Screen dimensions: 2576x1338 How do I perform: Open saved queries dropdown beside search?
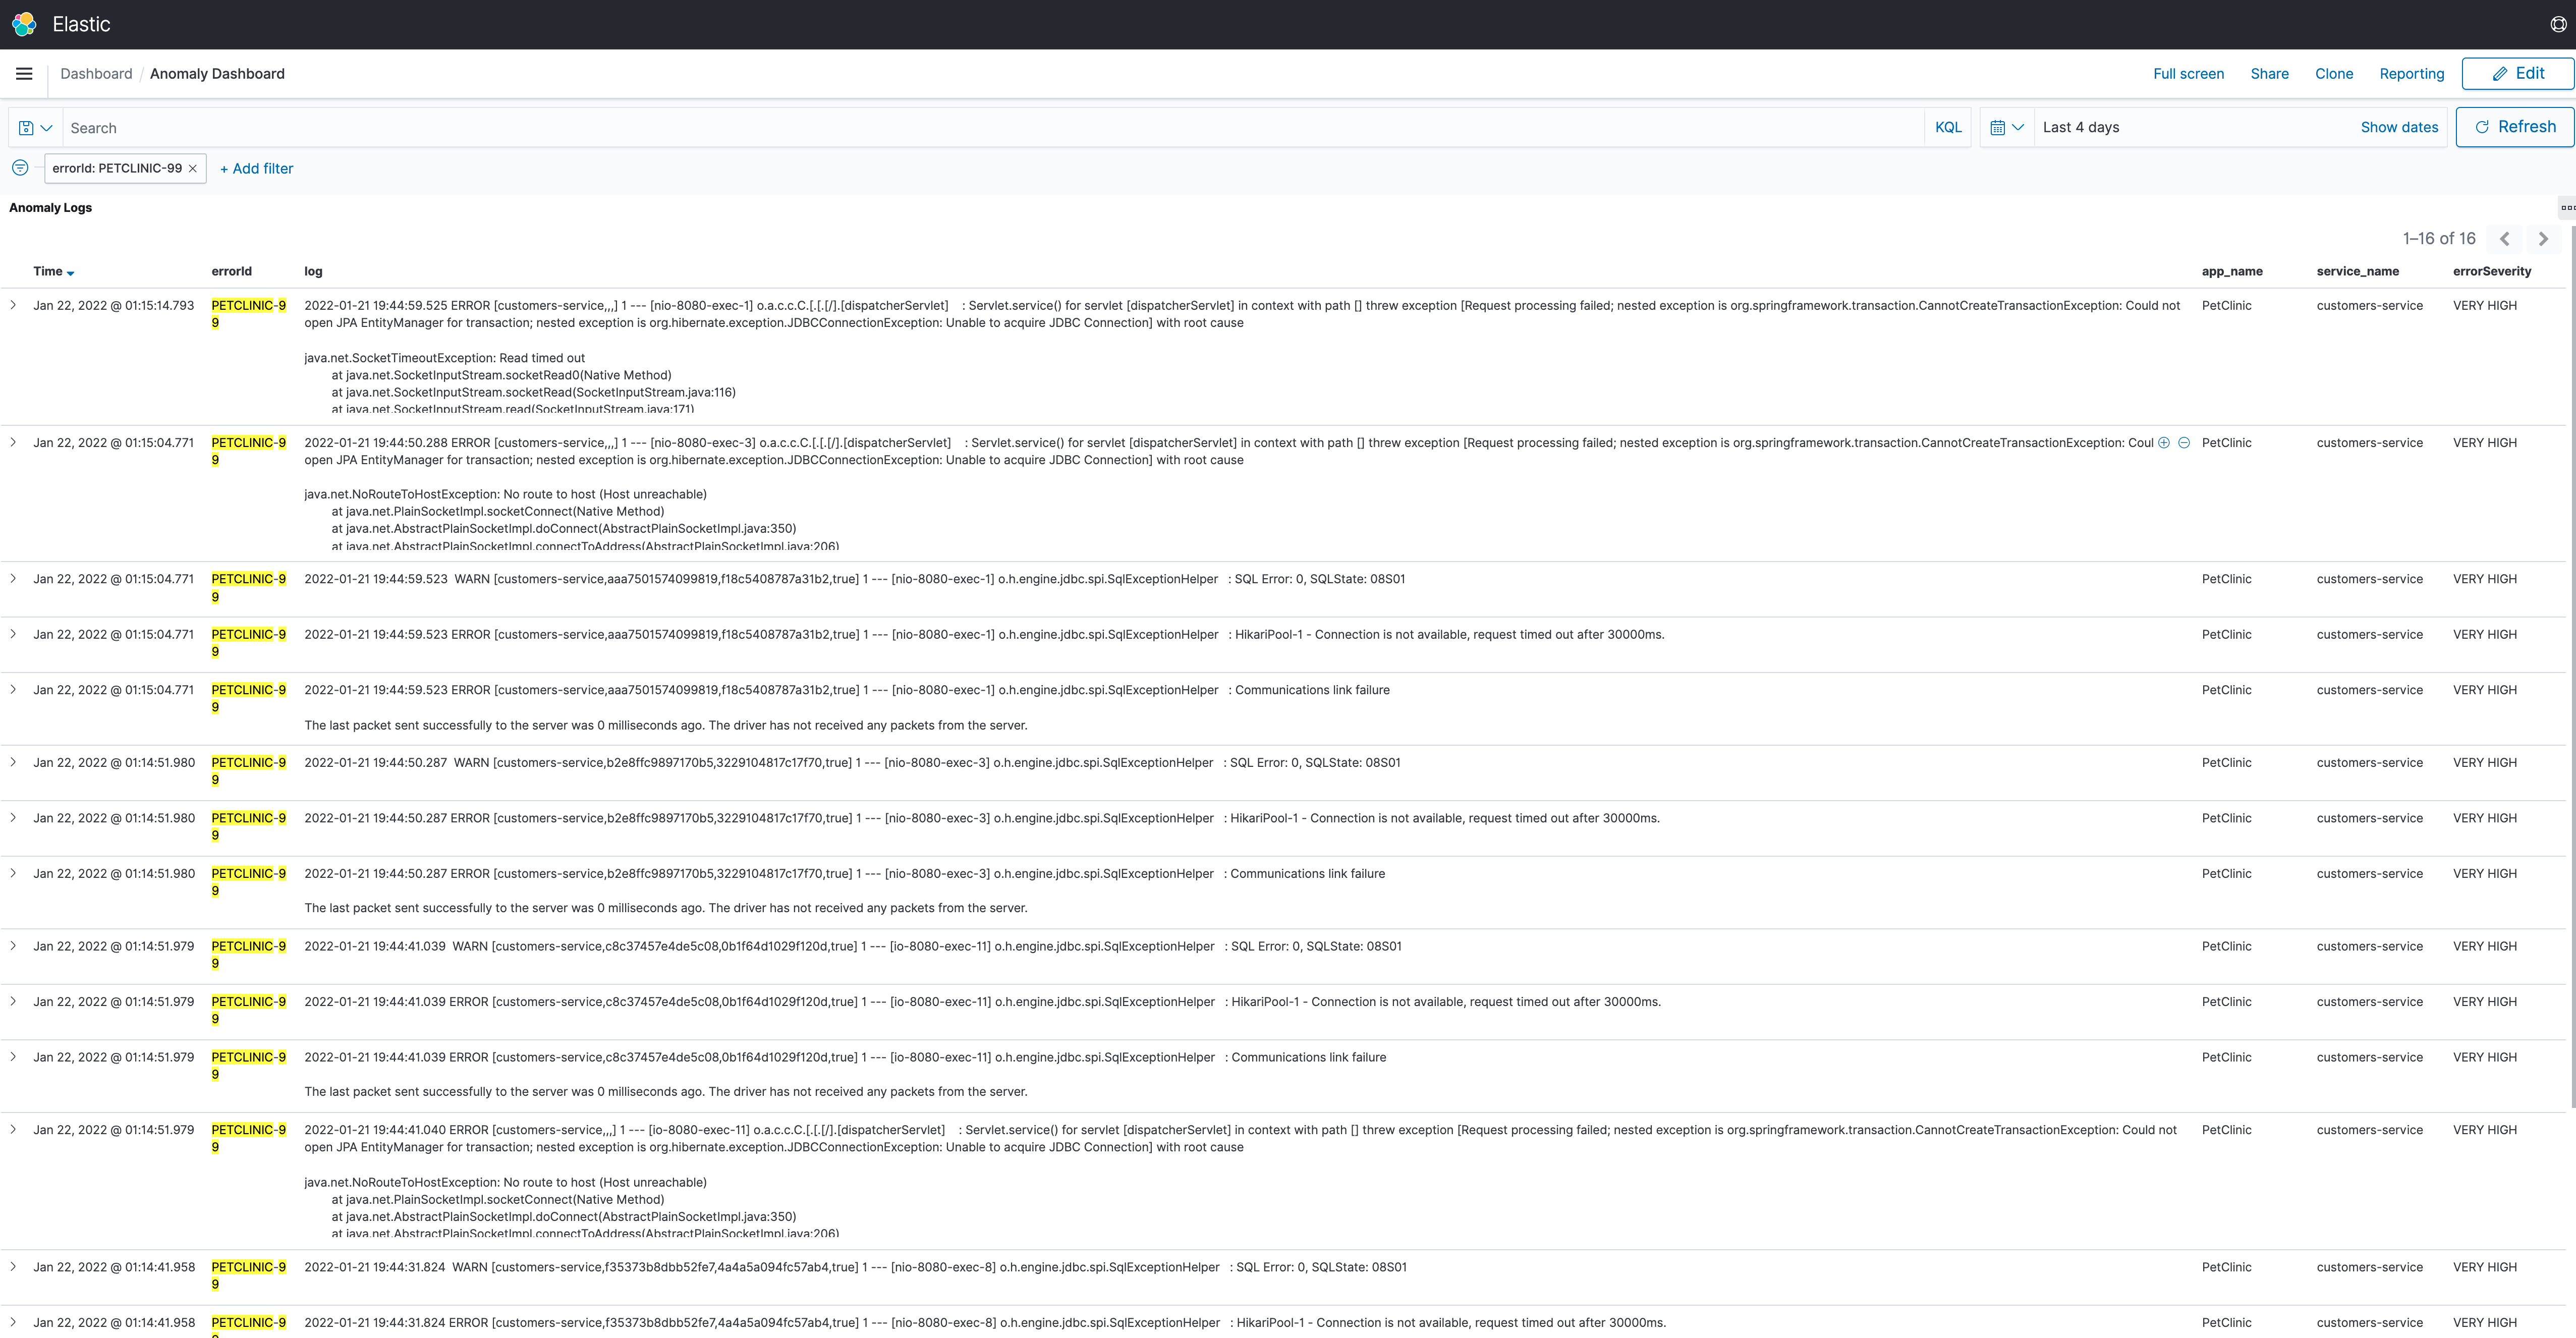point(35,128)
